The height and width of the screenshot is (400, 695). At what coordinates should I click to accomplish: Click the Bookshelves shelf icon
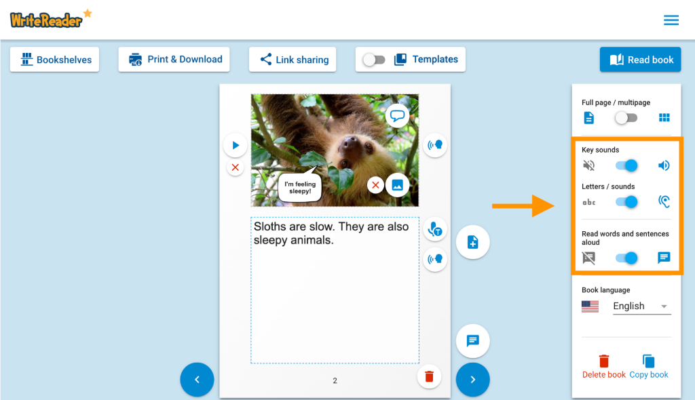[26, 60]
